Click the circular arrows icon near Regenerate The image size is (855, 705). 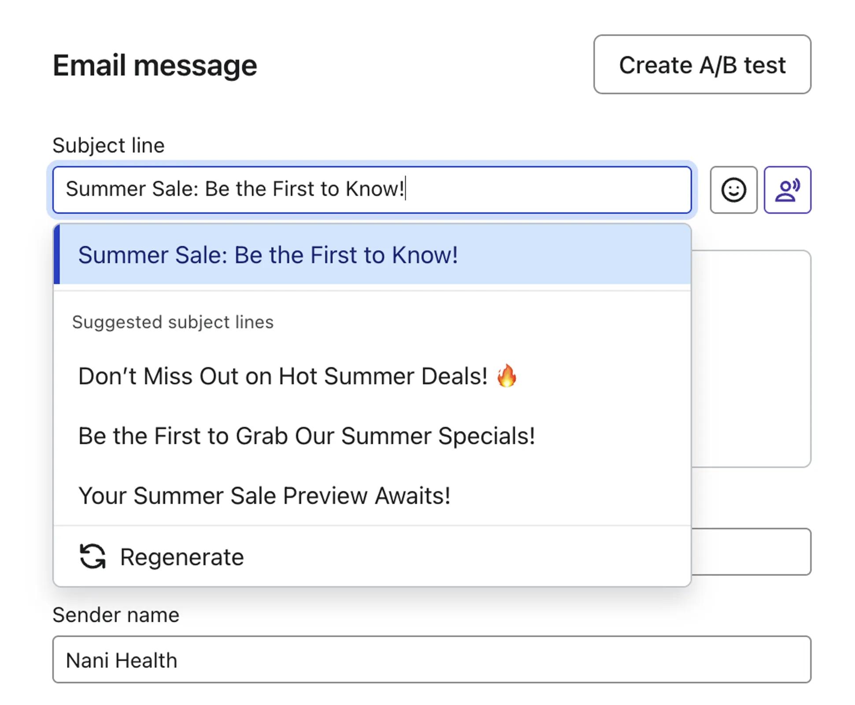[x=93, y=556]
